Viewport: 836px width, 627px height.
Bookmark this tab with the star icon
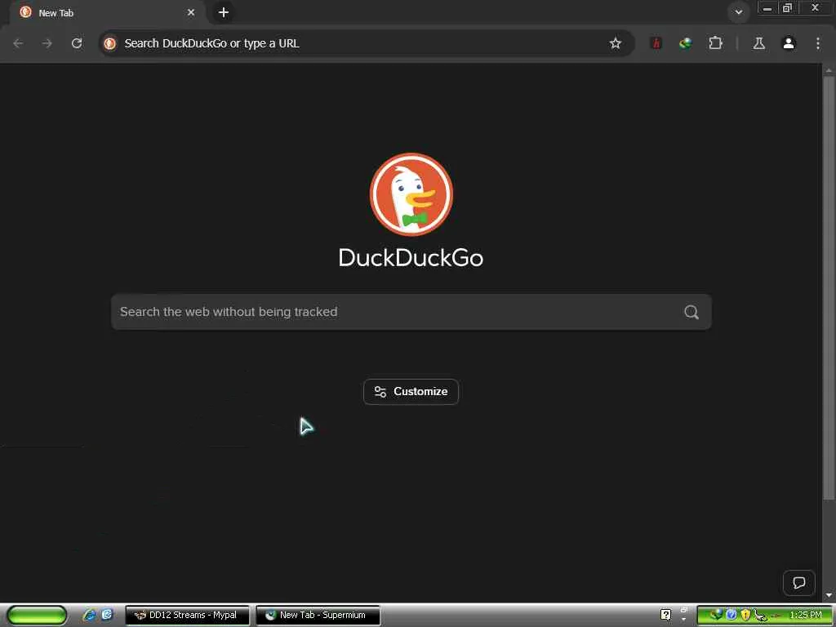pos(616,43)
